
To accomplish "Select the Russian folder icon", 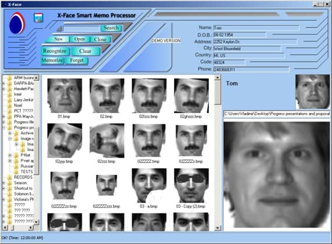I will [x=16, y=166].
